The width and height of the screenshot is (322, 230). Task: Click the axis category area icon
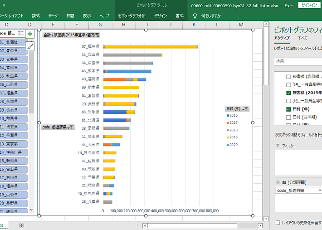[x=278, y=182]
